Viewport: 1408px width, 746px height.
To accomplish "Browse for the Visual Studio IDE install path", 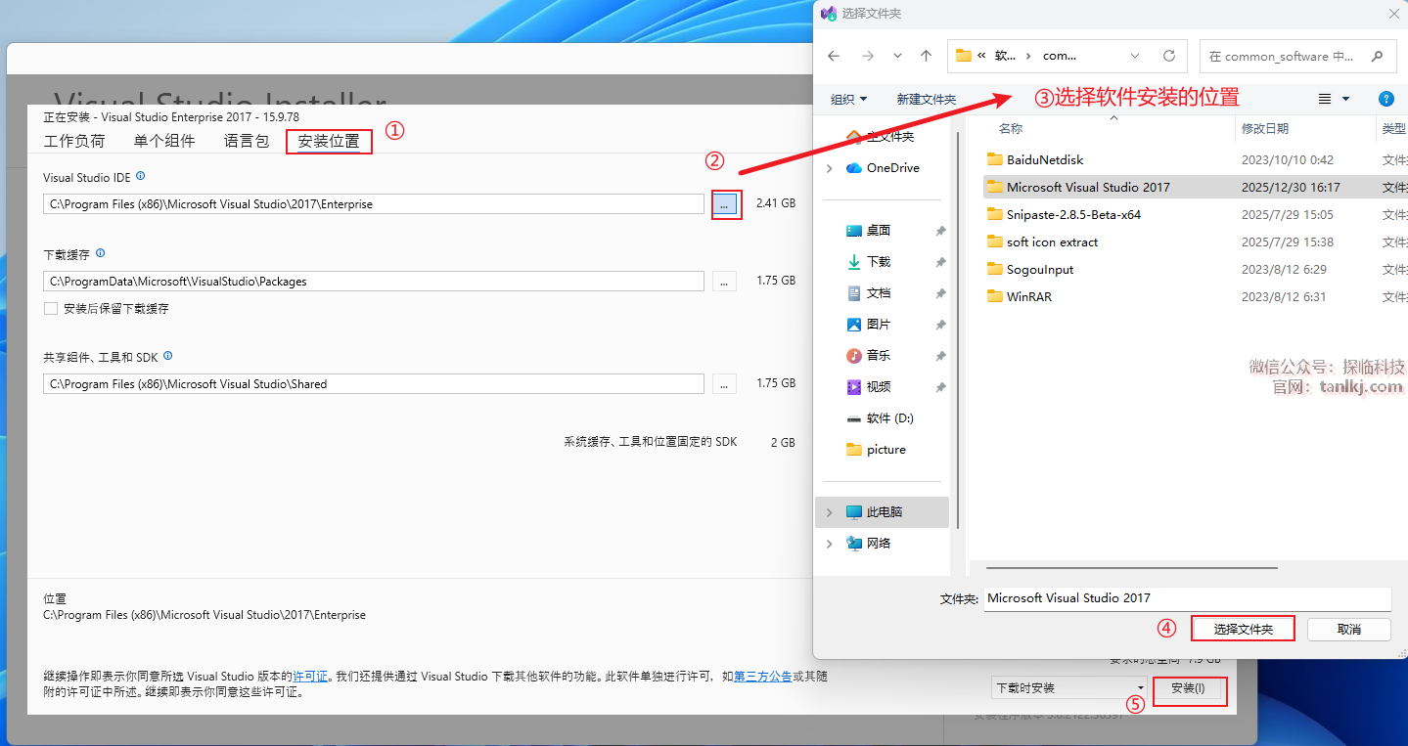I will click(725, 204).
